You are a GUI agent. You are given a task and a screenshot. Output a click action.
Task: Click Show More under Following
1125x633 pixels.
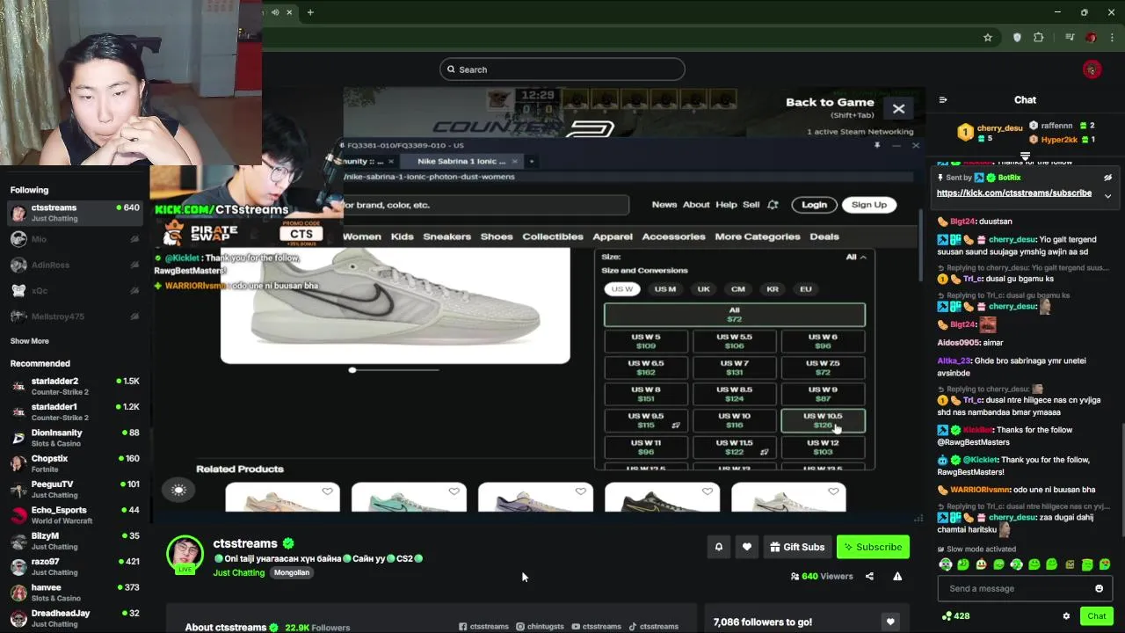(30, 341)
